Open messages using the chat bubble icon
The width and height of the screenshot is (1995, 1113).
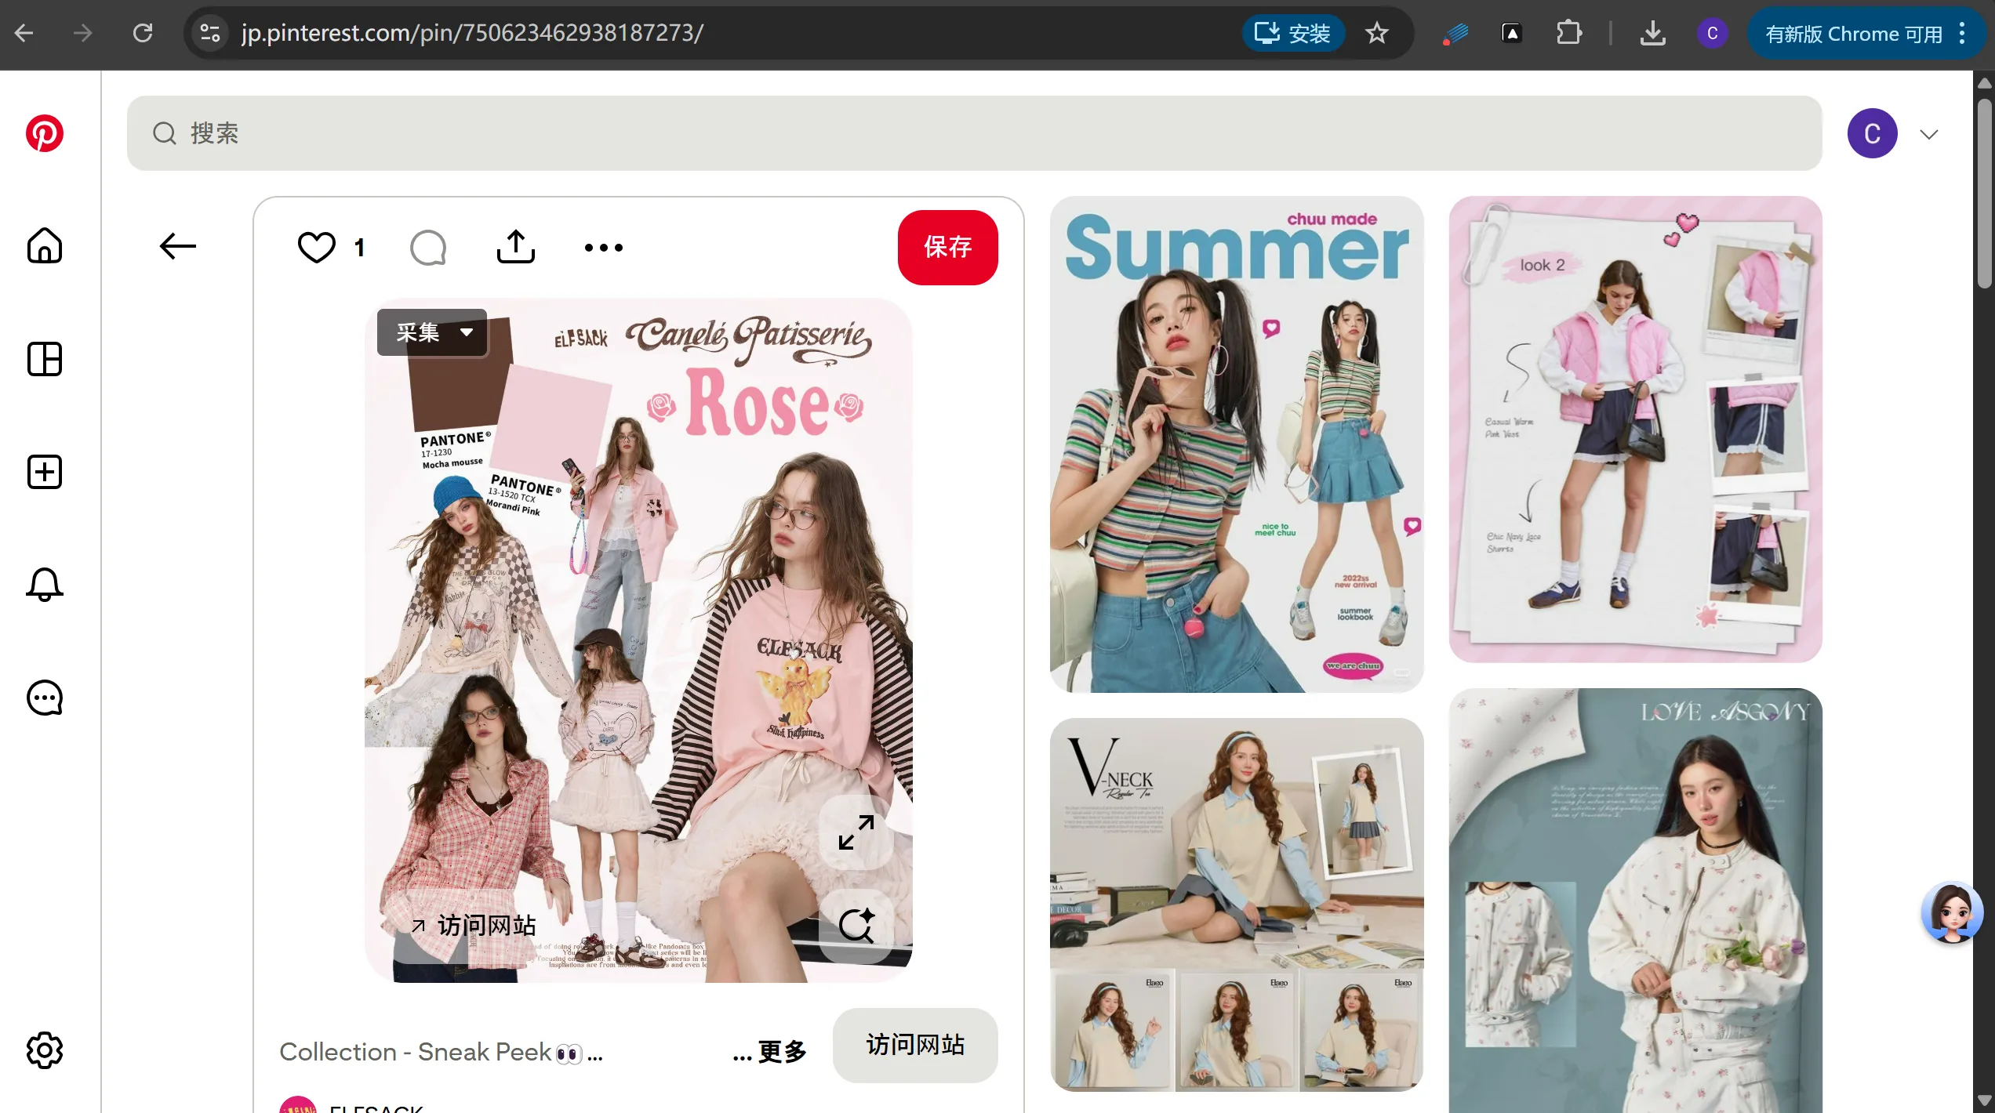(x=44, y=698)
